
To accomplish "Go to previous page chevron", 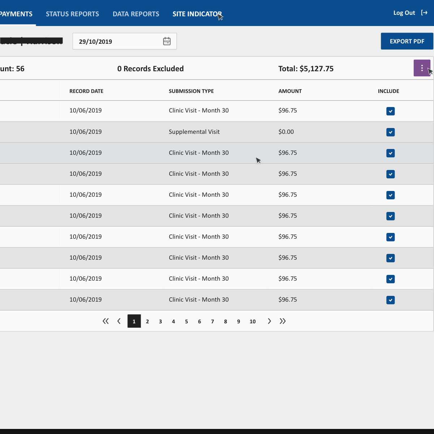I will click(x=119, y=321).
